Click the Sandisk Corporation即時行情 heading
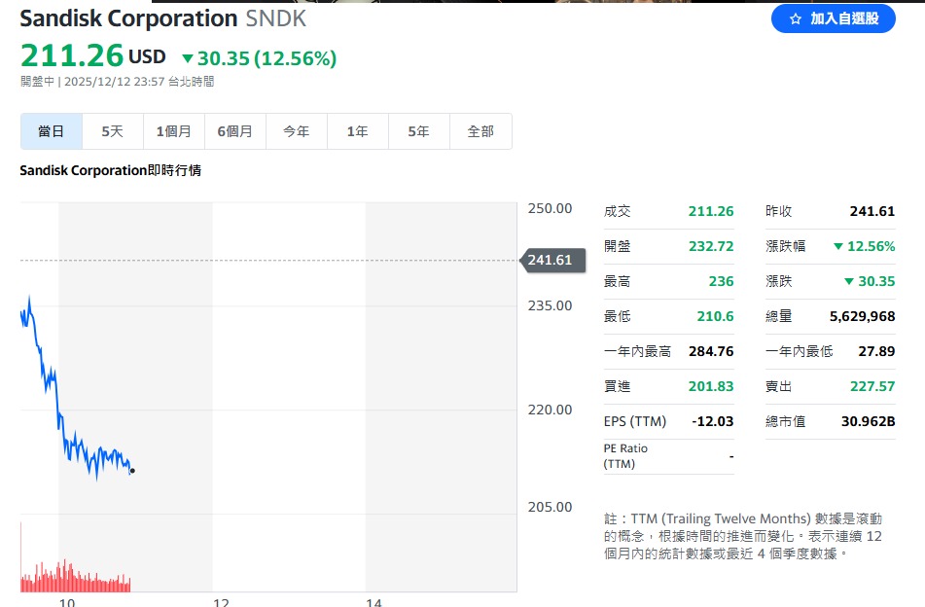This screenshot has width=925, height=607. pos(110,170)
